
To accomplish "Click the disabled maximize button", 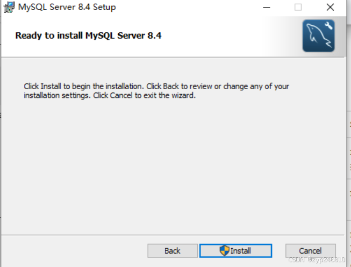I will (298, 8).
